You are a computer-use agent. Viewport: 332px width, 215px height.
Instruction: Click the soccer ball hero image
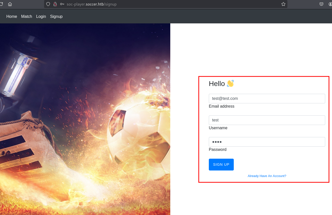pyautogui.click(x=85, y=119)
